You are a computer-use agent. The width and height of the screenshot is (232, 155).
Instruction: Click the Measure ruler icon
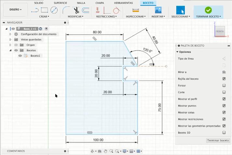tap(136, 10)
